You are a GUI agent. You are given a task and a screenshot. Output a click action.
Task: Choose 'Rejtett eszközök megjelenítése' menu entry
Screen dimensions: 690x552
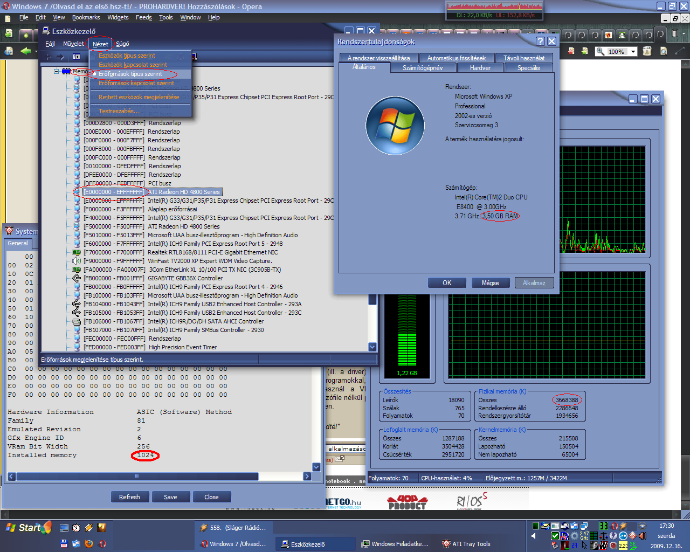(x=139, y=97)
